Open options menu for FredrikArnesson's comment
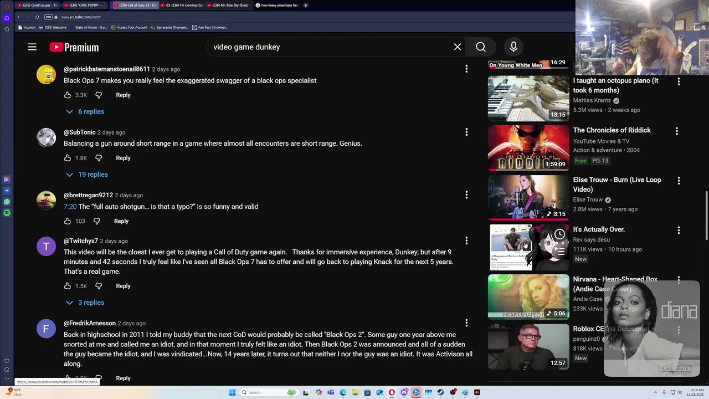The width and height of the screenshot is (709, 399). click(466, 323)
